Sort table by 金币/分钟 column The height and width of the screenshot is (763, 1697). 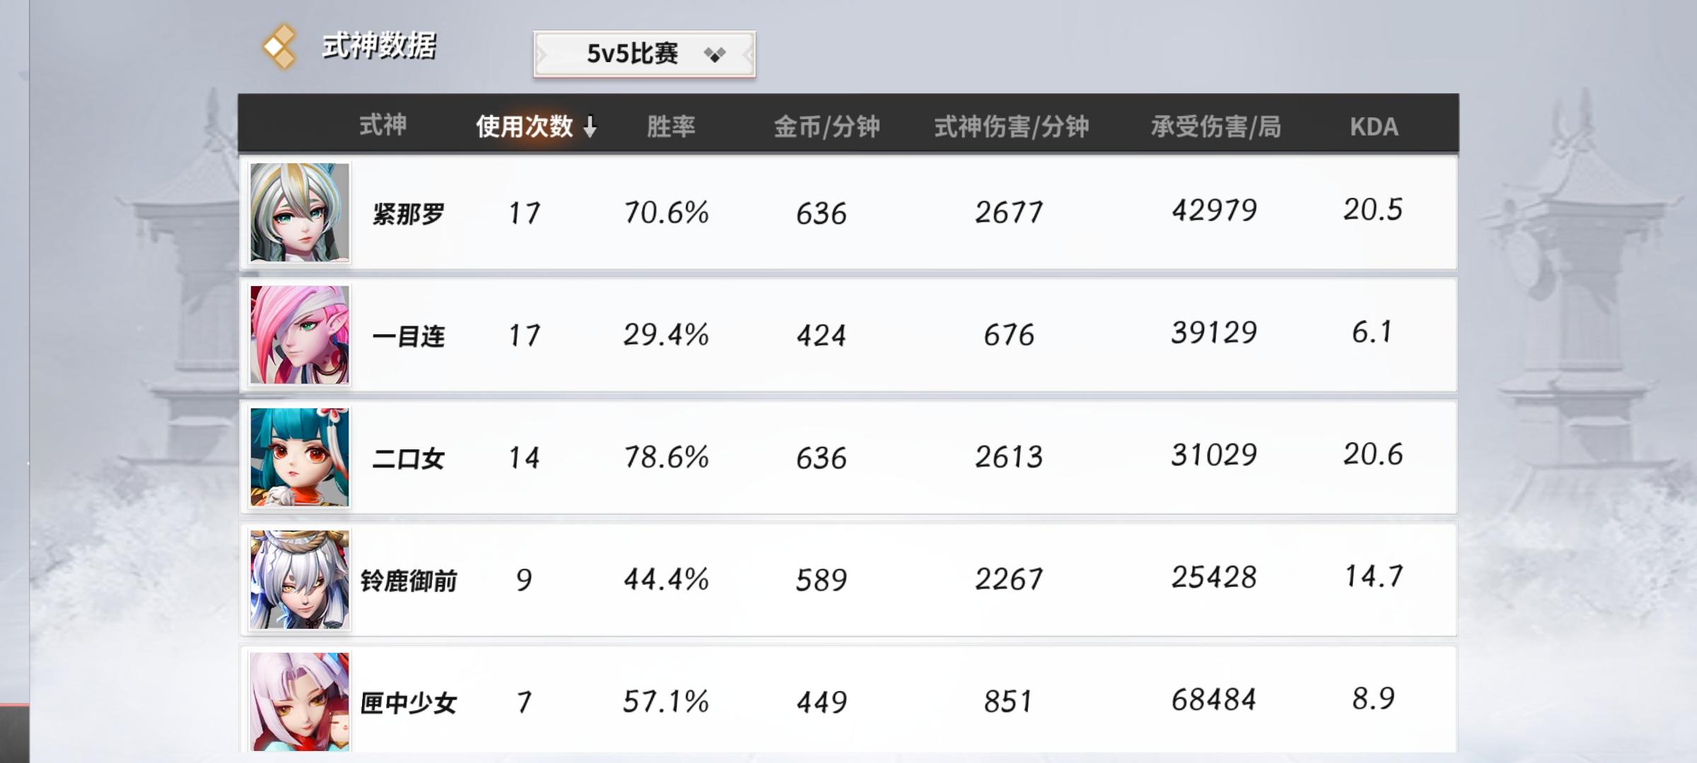click(827, 126)
